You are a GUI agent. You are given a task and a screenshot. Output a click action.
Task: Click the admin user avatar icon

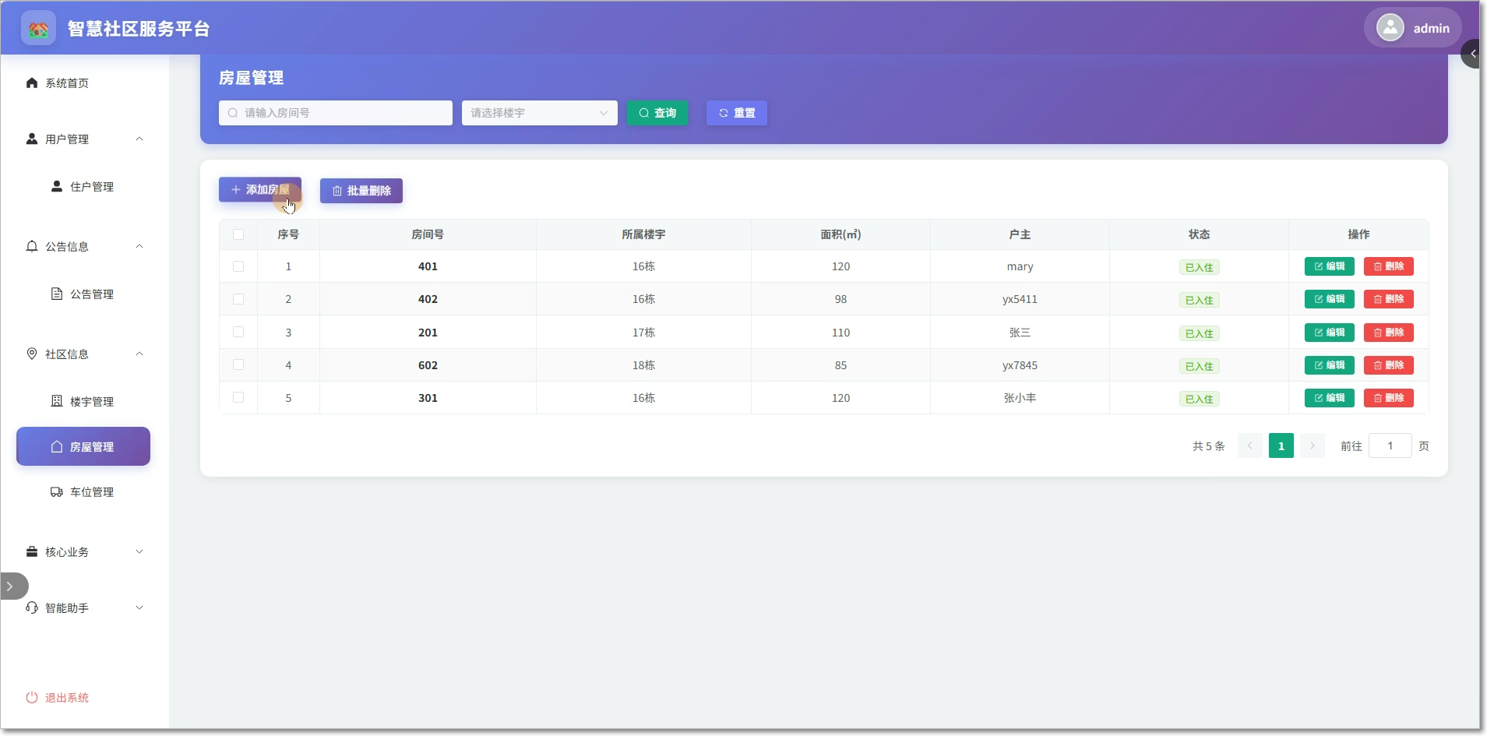(x=1390, y=28)
